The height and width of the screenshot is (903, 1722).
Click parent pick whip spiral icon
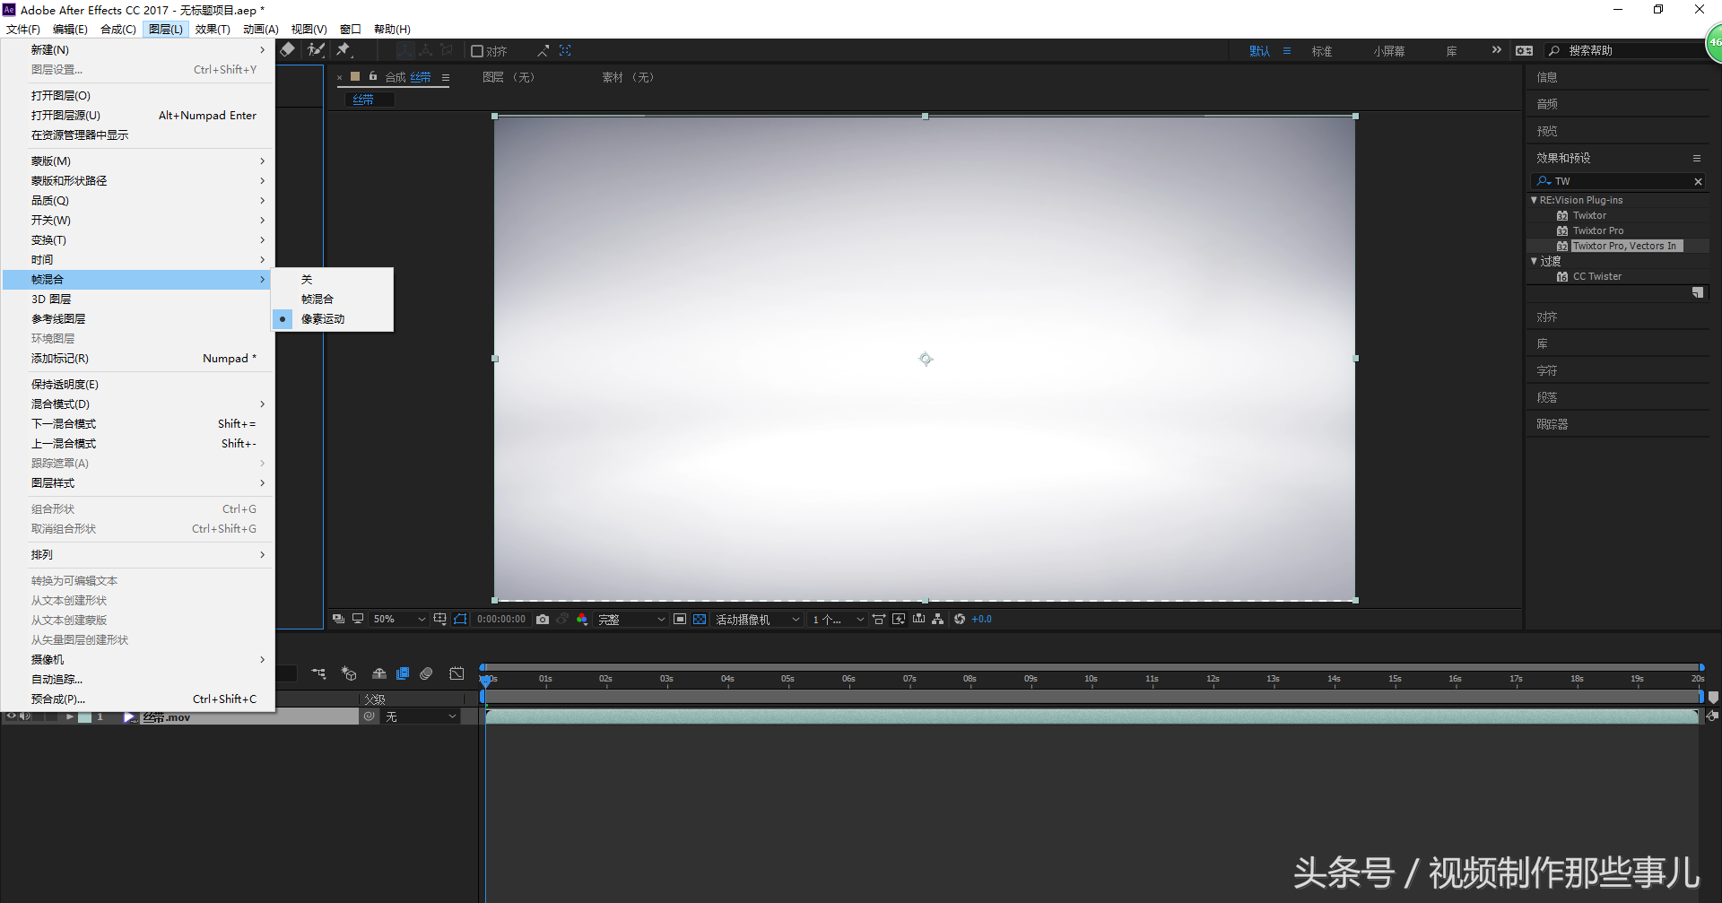coord(370,716)
